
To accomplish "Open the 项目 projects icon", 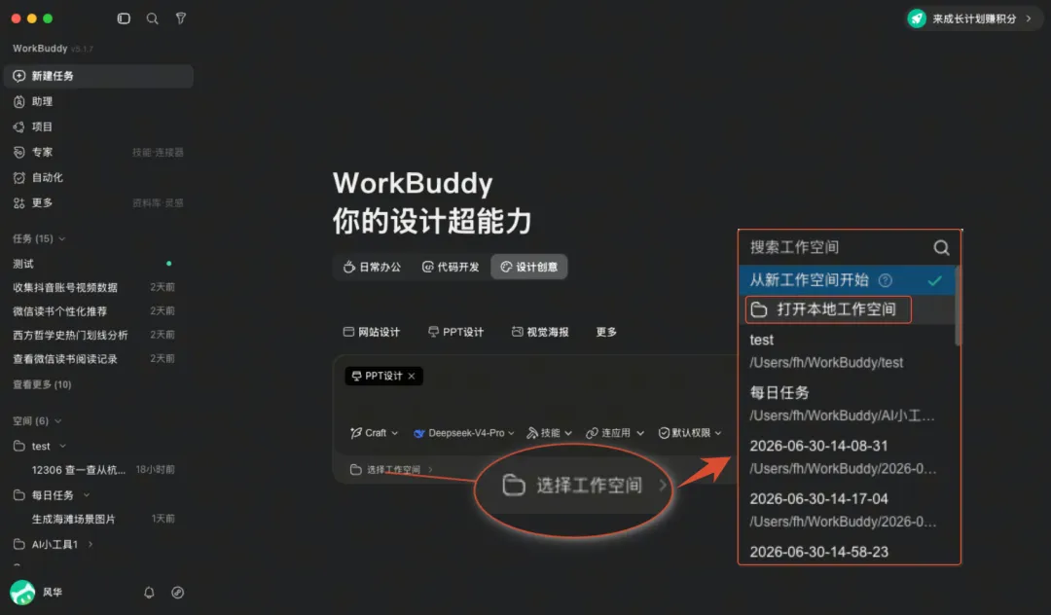I will pyautogui.click(x=18, y=127).
